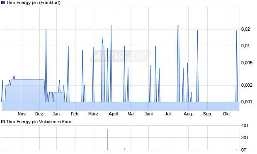Click the small green volume bar in late April

tap(125, 149)
